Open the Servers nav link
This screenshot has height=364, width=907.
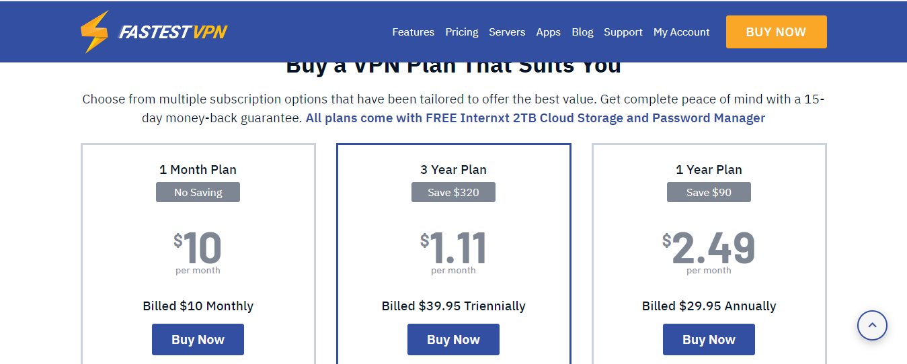point(507,32)
